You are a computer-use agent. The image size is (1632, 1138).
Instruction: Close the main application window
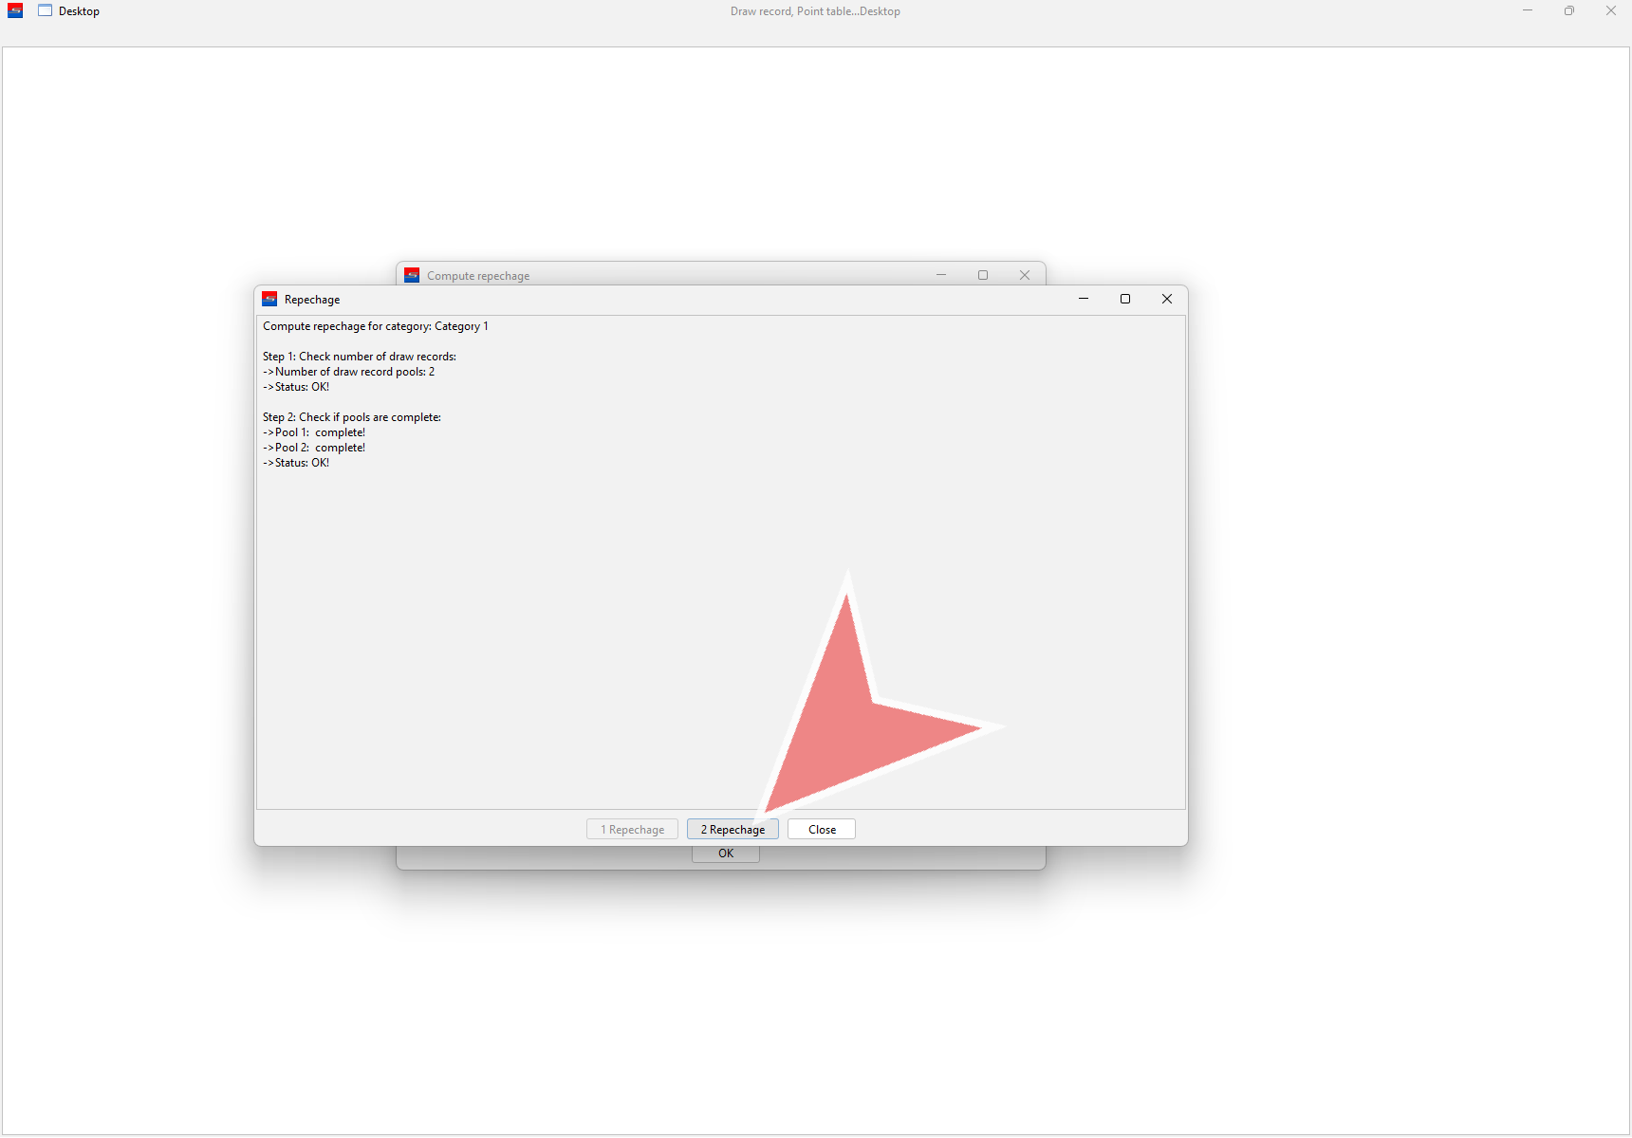tap(1611, 10)
